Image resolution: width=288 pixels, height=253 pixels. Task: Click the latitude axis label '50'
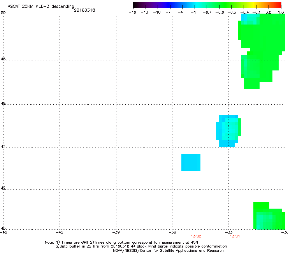tap(3, 13)
